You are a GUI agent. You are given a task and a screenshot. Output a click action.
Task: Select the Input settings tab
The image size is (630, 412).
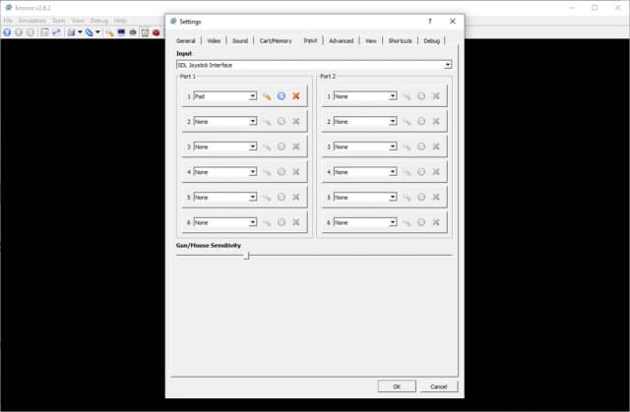(310, 40)
